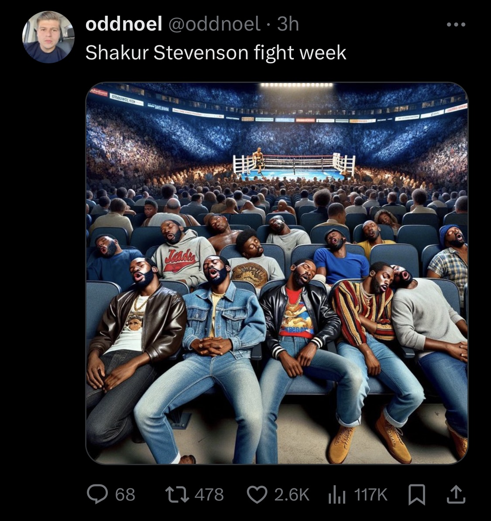Click the repost arrows icon
491x521 pixels.
click(x=177, y=494)
